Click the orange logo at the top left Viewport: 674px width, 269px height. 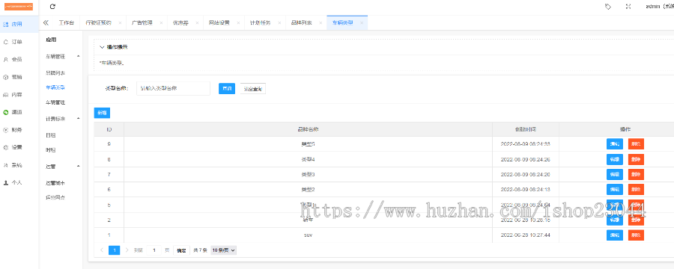click(x=19, y=7)
